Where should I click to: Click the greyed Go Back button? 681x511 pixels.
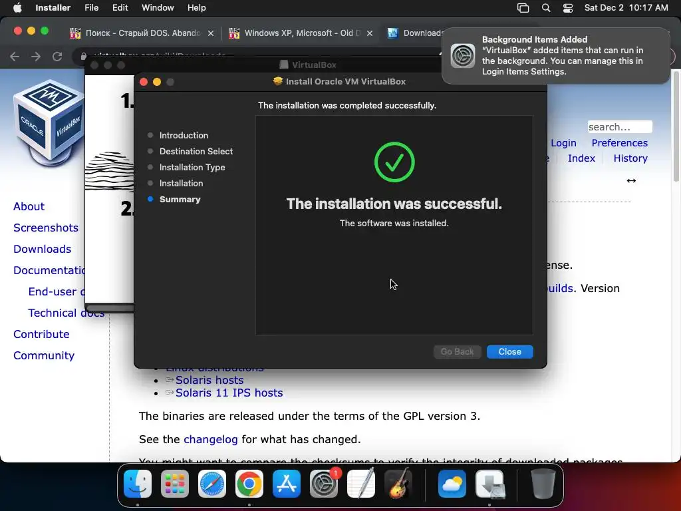coord(457,351)
